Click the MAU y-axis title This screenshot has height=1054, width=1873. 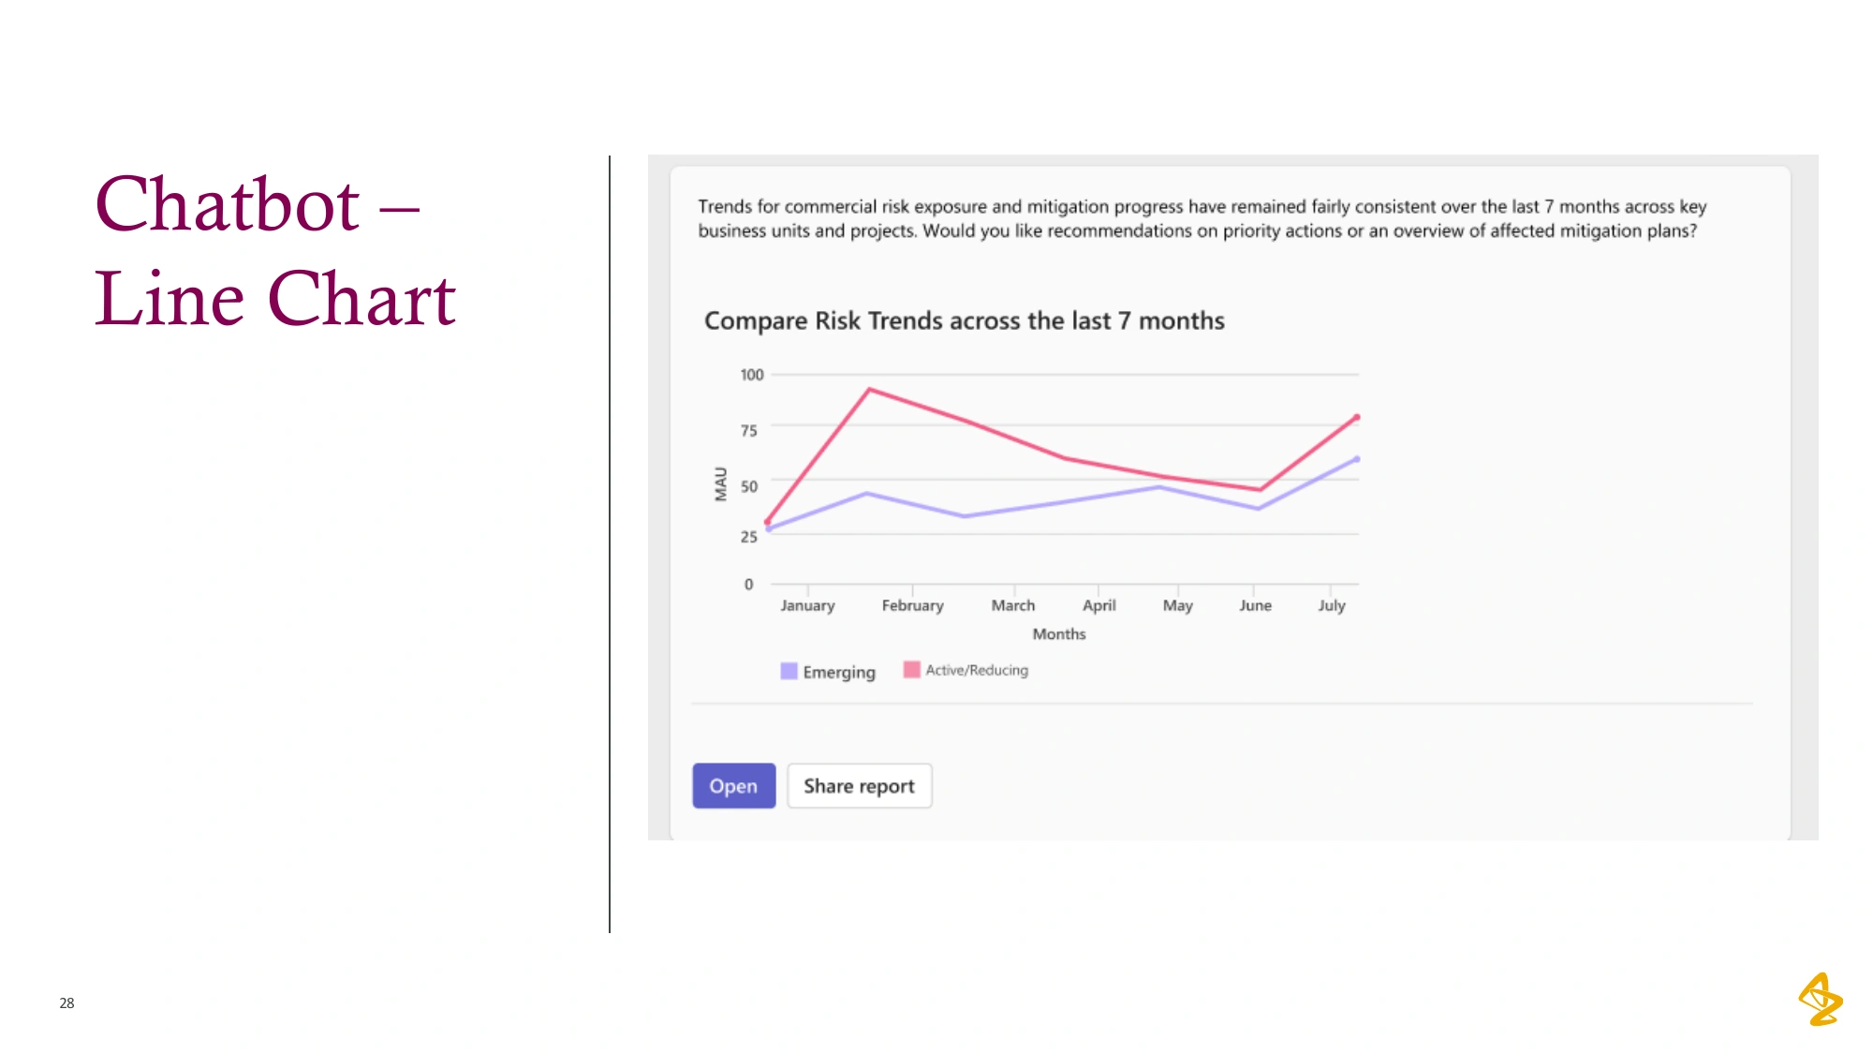pyautogui.click(x=720, y=483)
